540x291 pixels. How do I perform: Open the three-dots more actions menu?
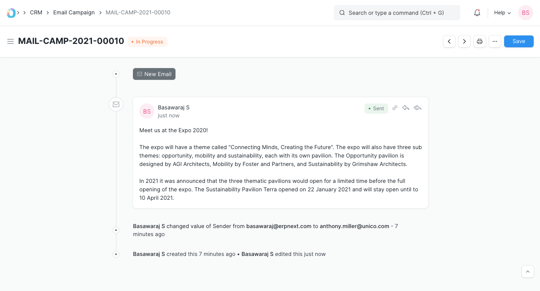pos(495,41)
